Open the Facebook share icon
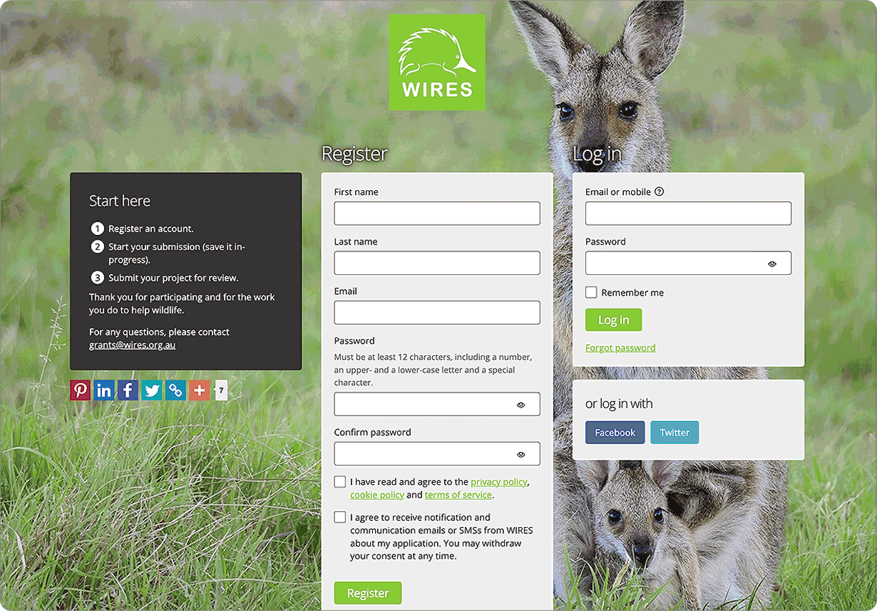This screenshot has height=611, width=877. click(128, 390)
